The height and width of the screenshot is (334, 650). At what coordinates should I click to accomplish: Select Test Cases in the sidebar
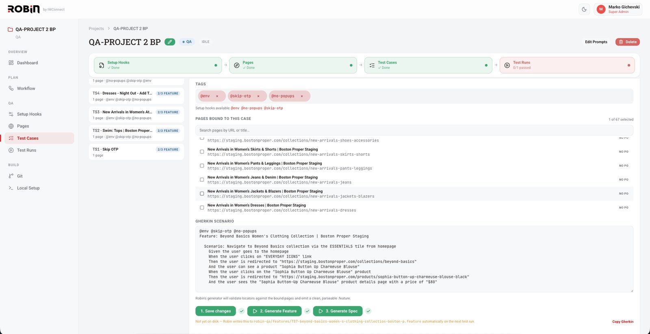39,138
